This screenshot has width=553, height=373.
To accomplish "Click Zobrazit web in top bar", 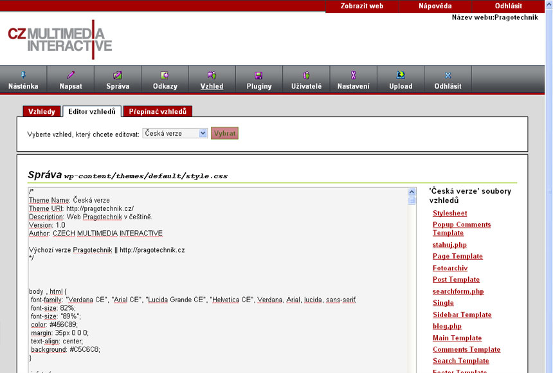I will point(362,6).
